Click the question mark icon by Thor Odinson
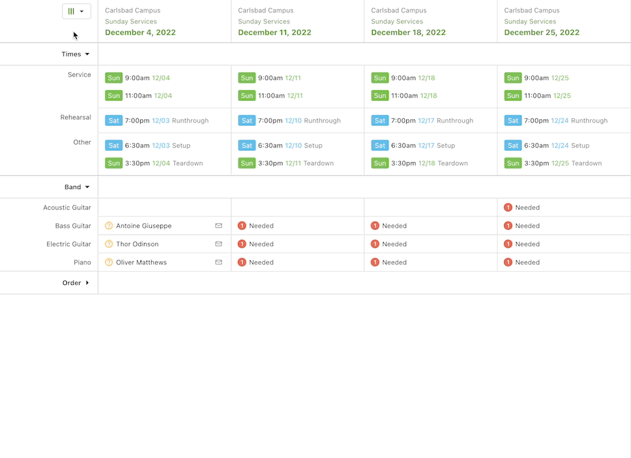This screenshot has height=458, width=631. tap(109, 244)
